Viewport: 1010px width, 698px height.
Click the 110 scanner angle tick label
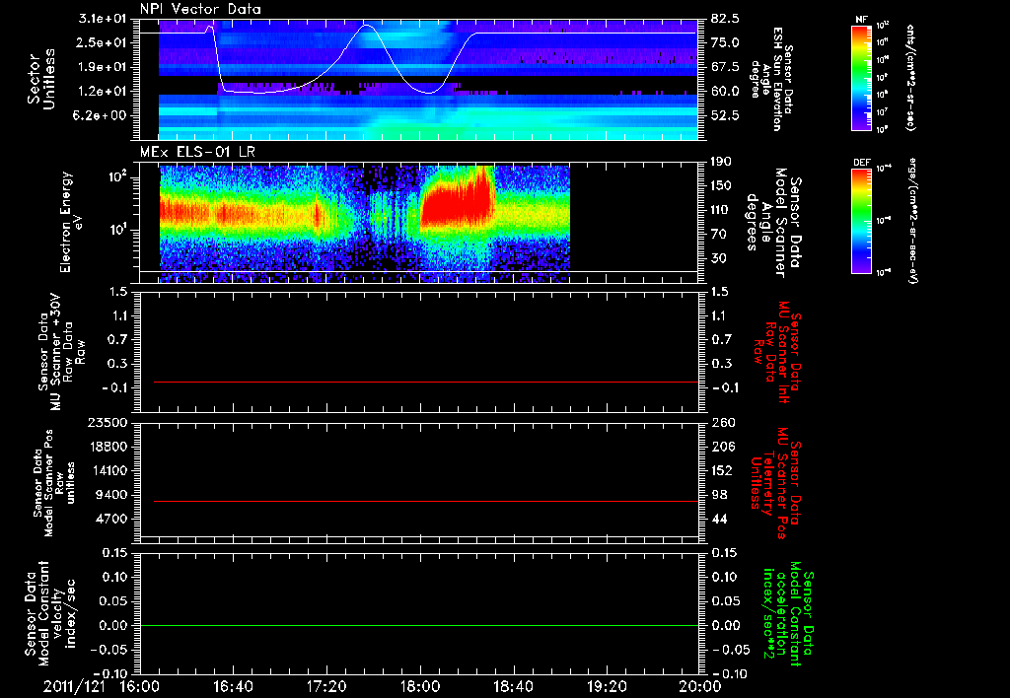click(x=722, y=210)
